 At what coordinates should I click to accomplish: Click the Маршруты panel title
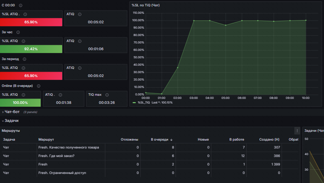(11, 131)
